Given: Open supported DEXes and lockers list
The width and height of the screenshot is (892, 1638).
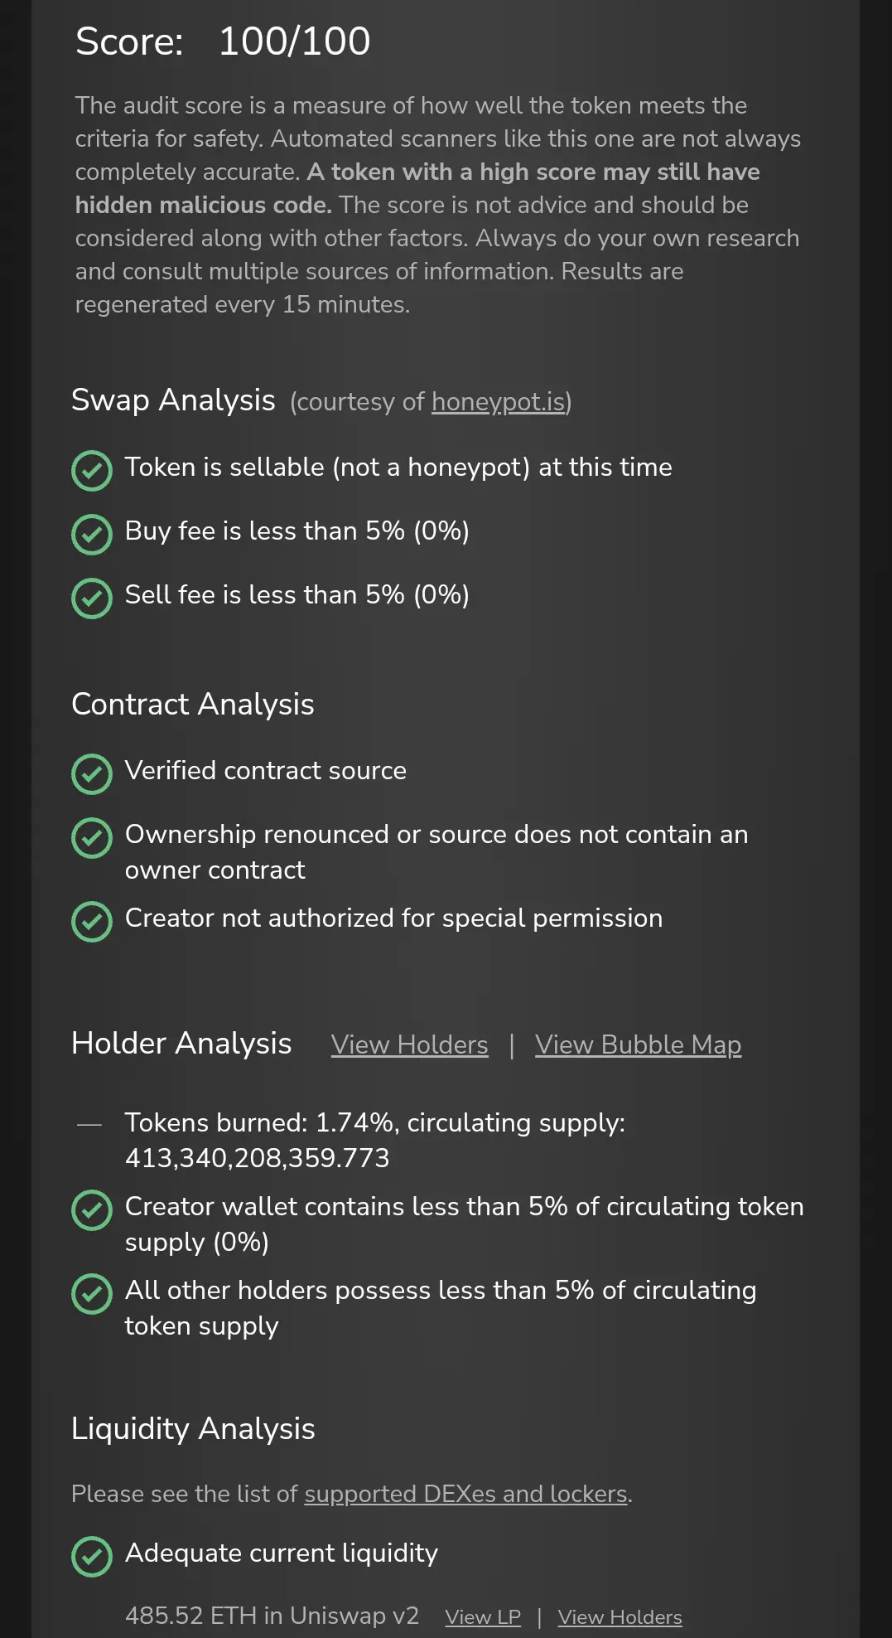Looking at the screenshot, I should 465,1494.
